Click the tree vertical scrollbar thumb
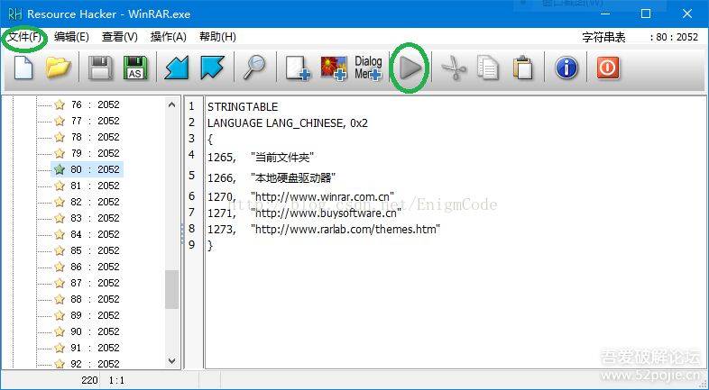The width and height of the screenshot is (709, 390). coord(171,289)
